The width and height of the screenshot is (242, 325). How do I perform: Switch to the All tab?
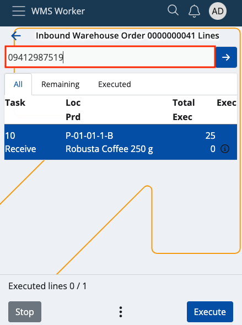[18, 84]
